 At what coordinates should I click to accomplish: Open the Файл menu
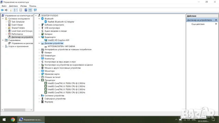pyautogui.click(x=4, y=6)
